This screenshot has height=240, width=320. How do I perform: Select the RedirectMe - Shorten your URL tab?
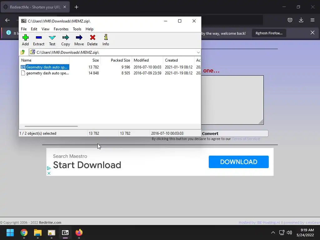click(x=35, y=7)
